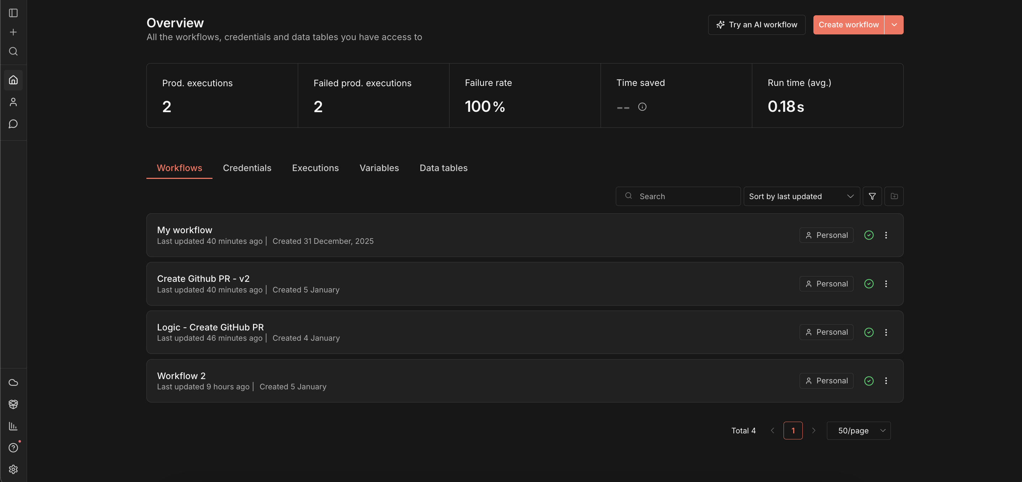Open Insights via the bar chart sidebar icon

point(13,426)
